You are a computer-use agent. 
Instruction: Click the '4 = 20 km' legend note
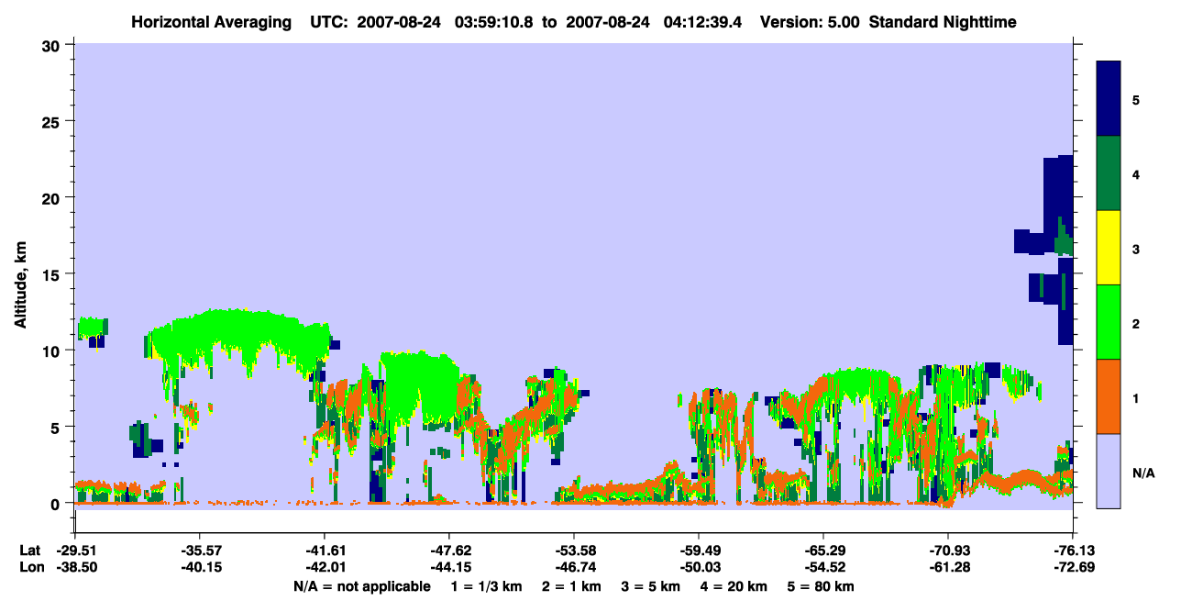click(x=734, y=586)
